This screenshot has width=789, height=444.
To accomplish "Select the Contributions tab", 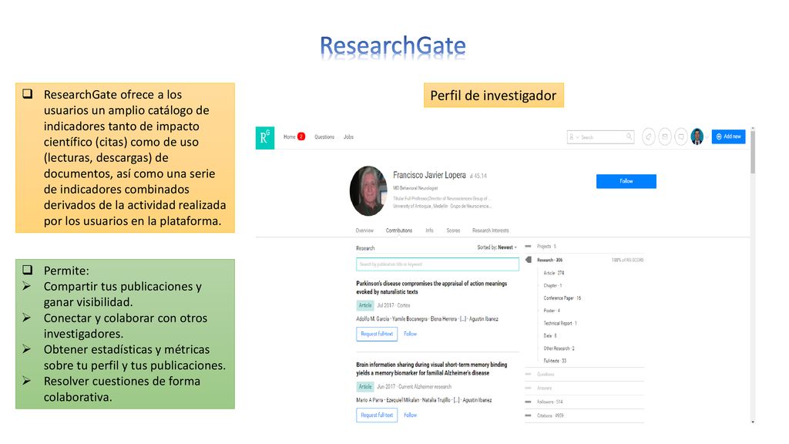I will [x=399, y=230].
